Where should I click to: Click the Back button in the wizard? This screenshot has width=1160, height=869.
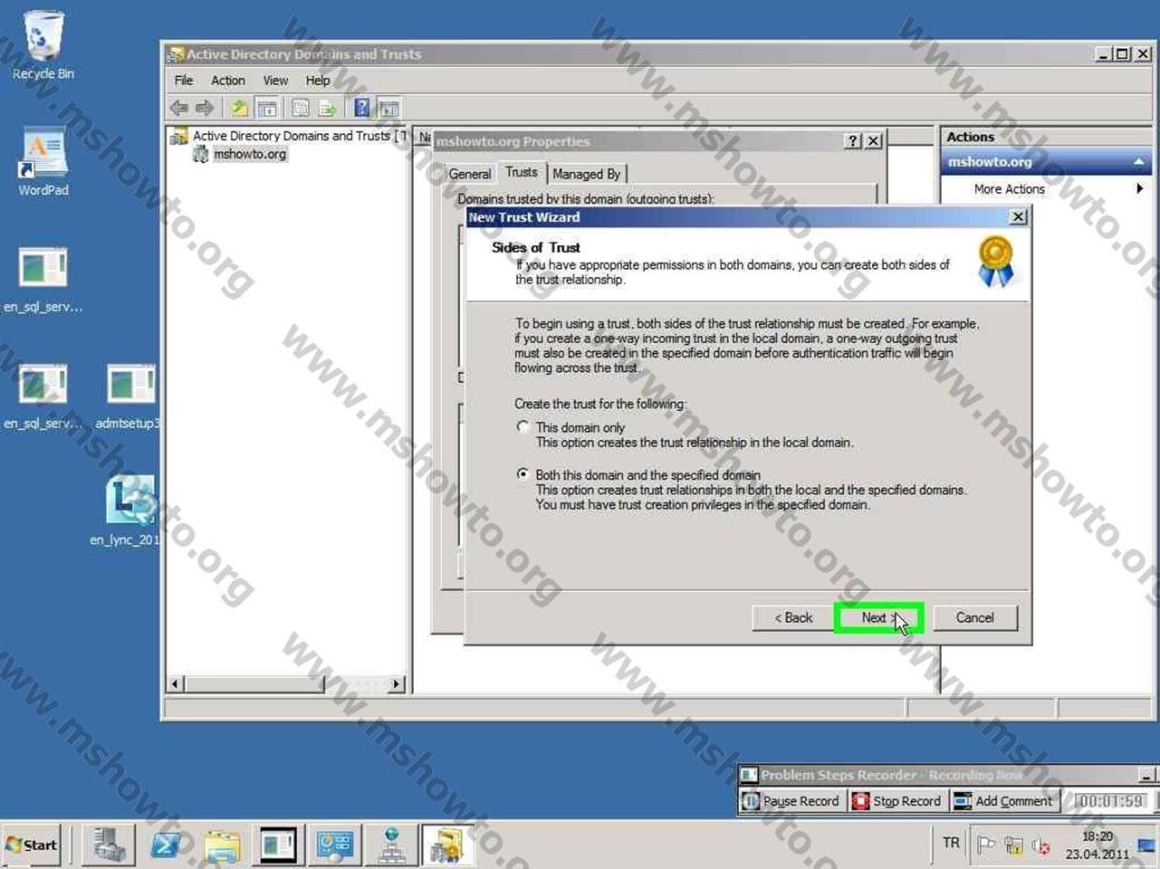793,617
